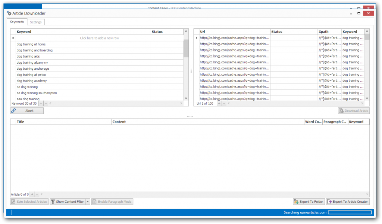382x224 pixels.
Task: Click the Article Downloader gear icon
Action: point(9,13)
